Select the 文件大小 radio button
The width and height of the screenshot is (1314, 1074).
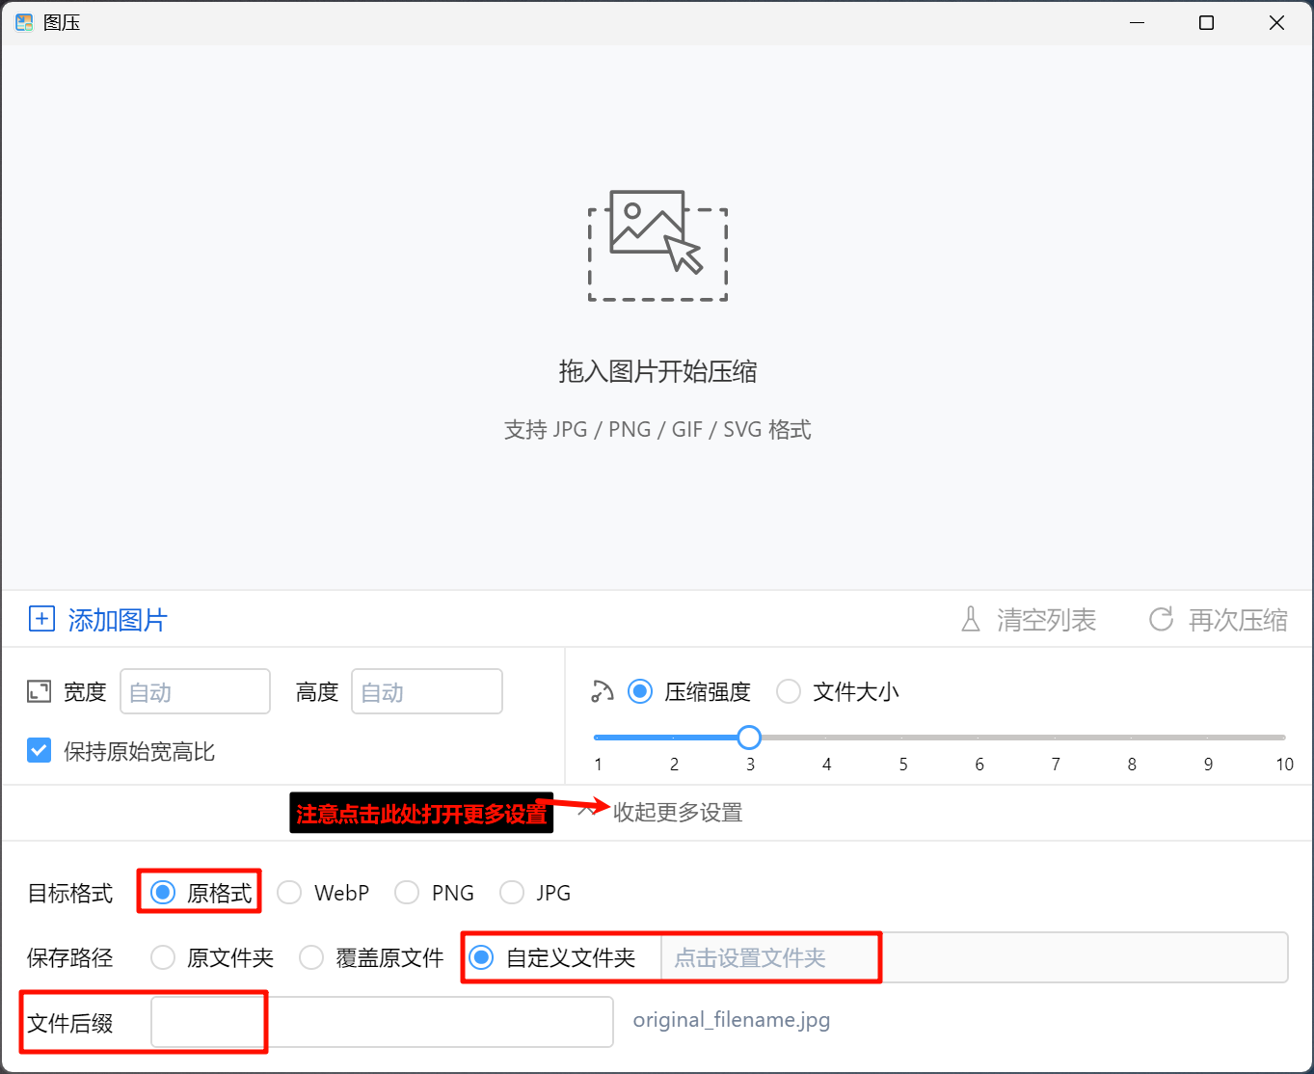click(789, 691)
